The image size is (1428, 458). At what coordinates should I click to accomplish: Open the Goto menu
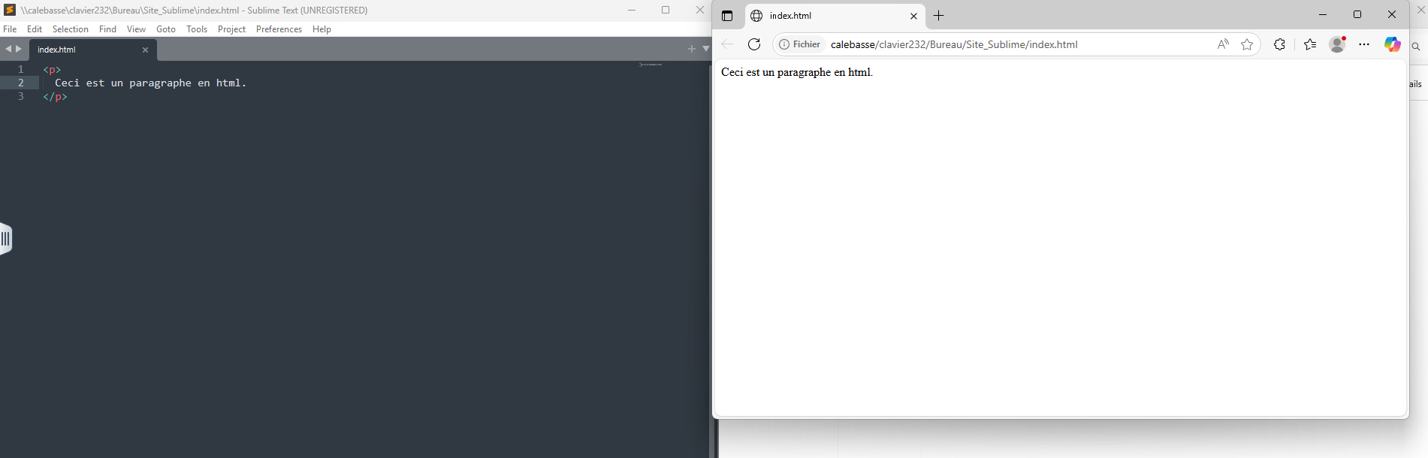166,29
